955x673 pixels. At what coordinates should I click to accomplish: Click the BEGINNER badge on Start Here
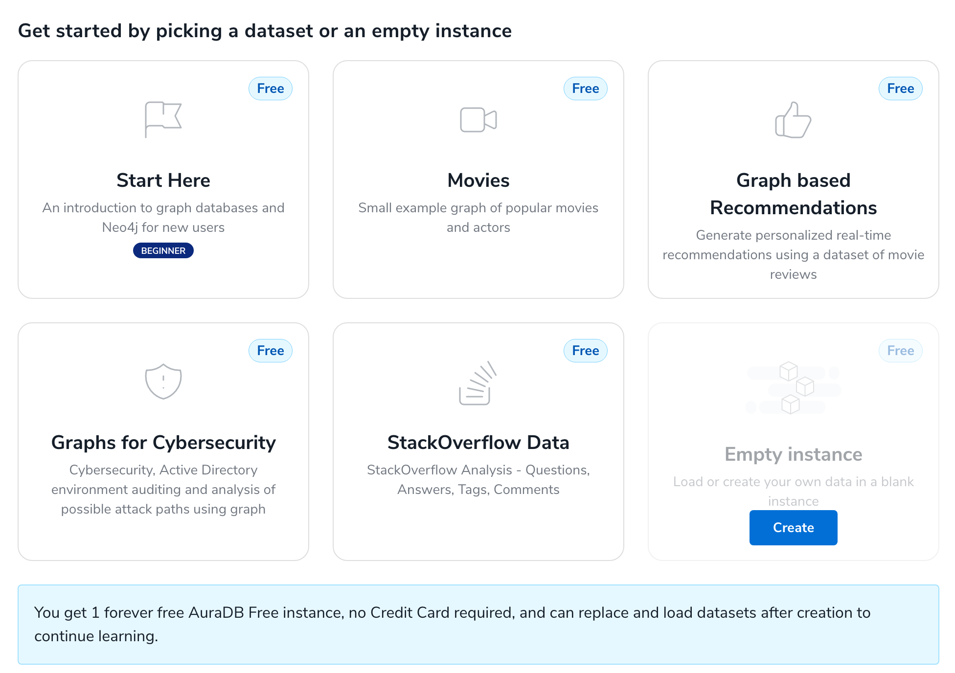coord(163,251)
